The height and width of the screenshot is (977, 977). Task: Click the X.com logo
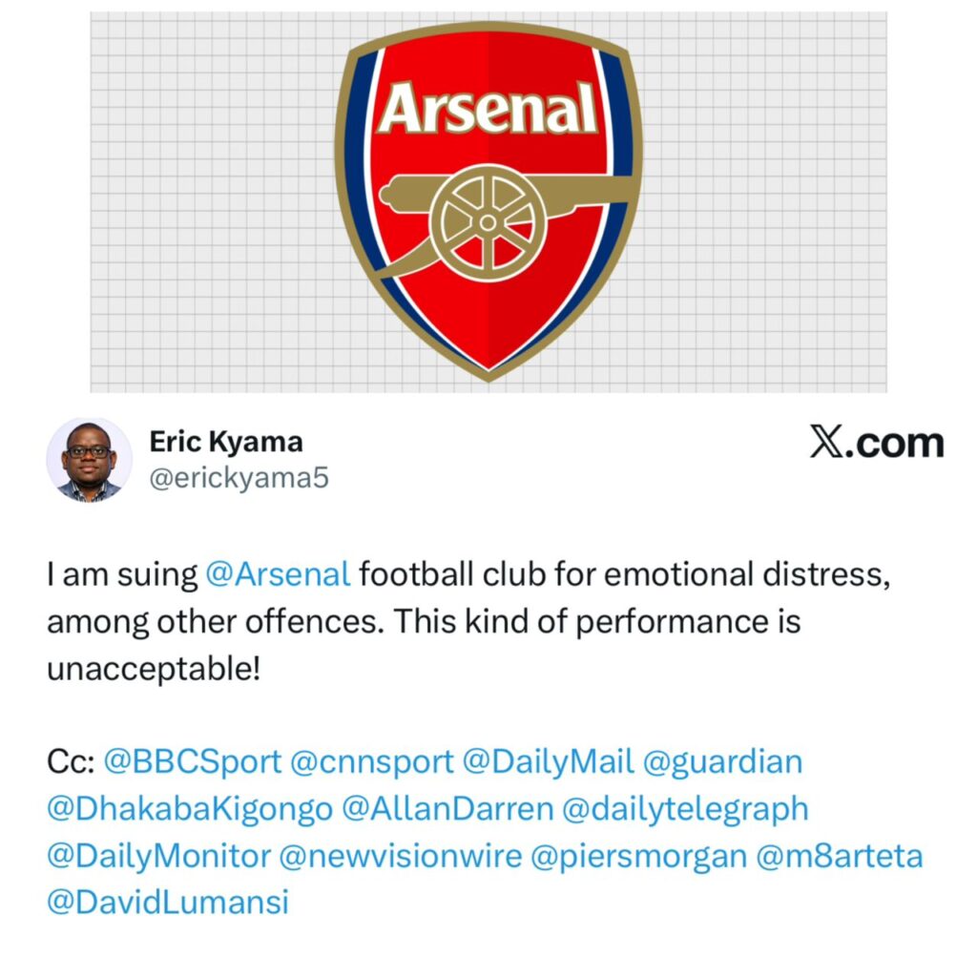pyautogui.click(x=877, y=443)
